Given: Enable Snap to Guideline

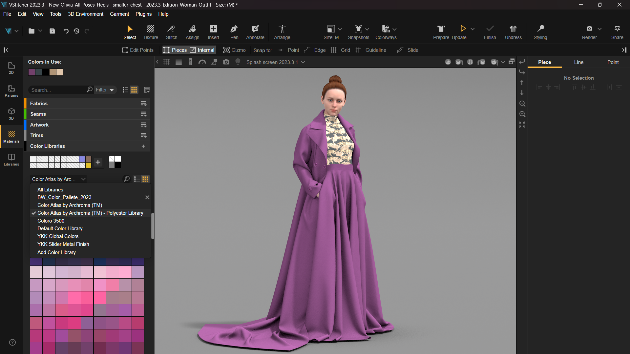Looking at the screenshot, I should [371, 50].
